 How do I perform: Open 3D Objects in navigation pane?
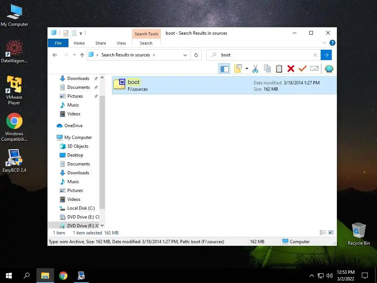point(78,146)
